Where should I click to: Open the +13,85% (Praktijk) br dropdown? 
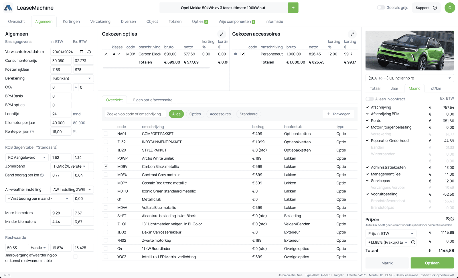point(388,242)
